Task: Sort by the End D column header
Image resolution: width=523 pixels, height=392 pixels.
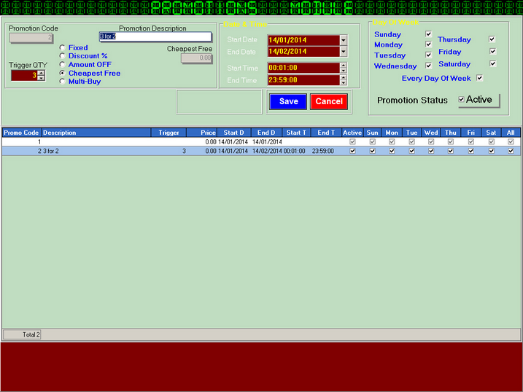Action: (266, 133)
